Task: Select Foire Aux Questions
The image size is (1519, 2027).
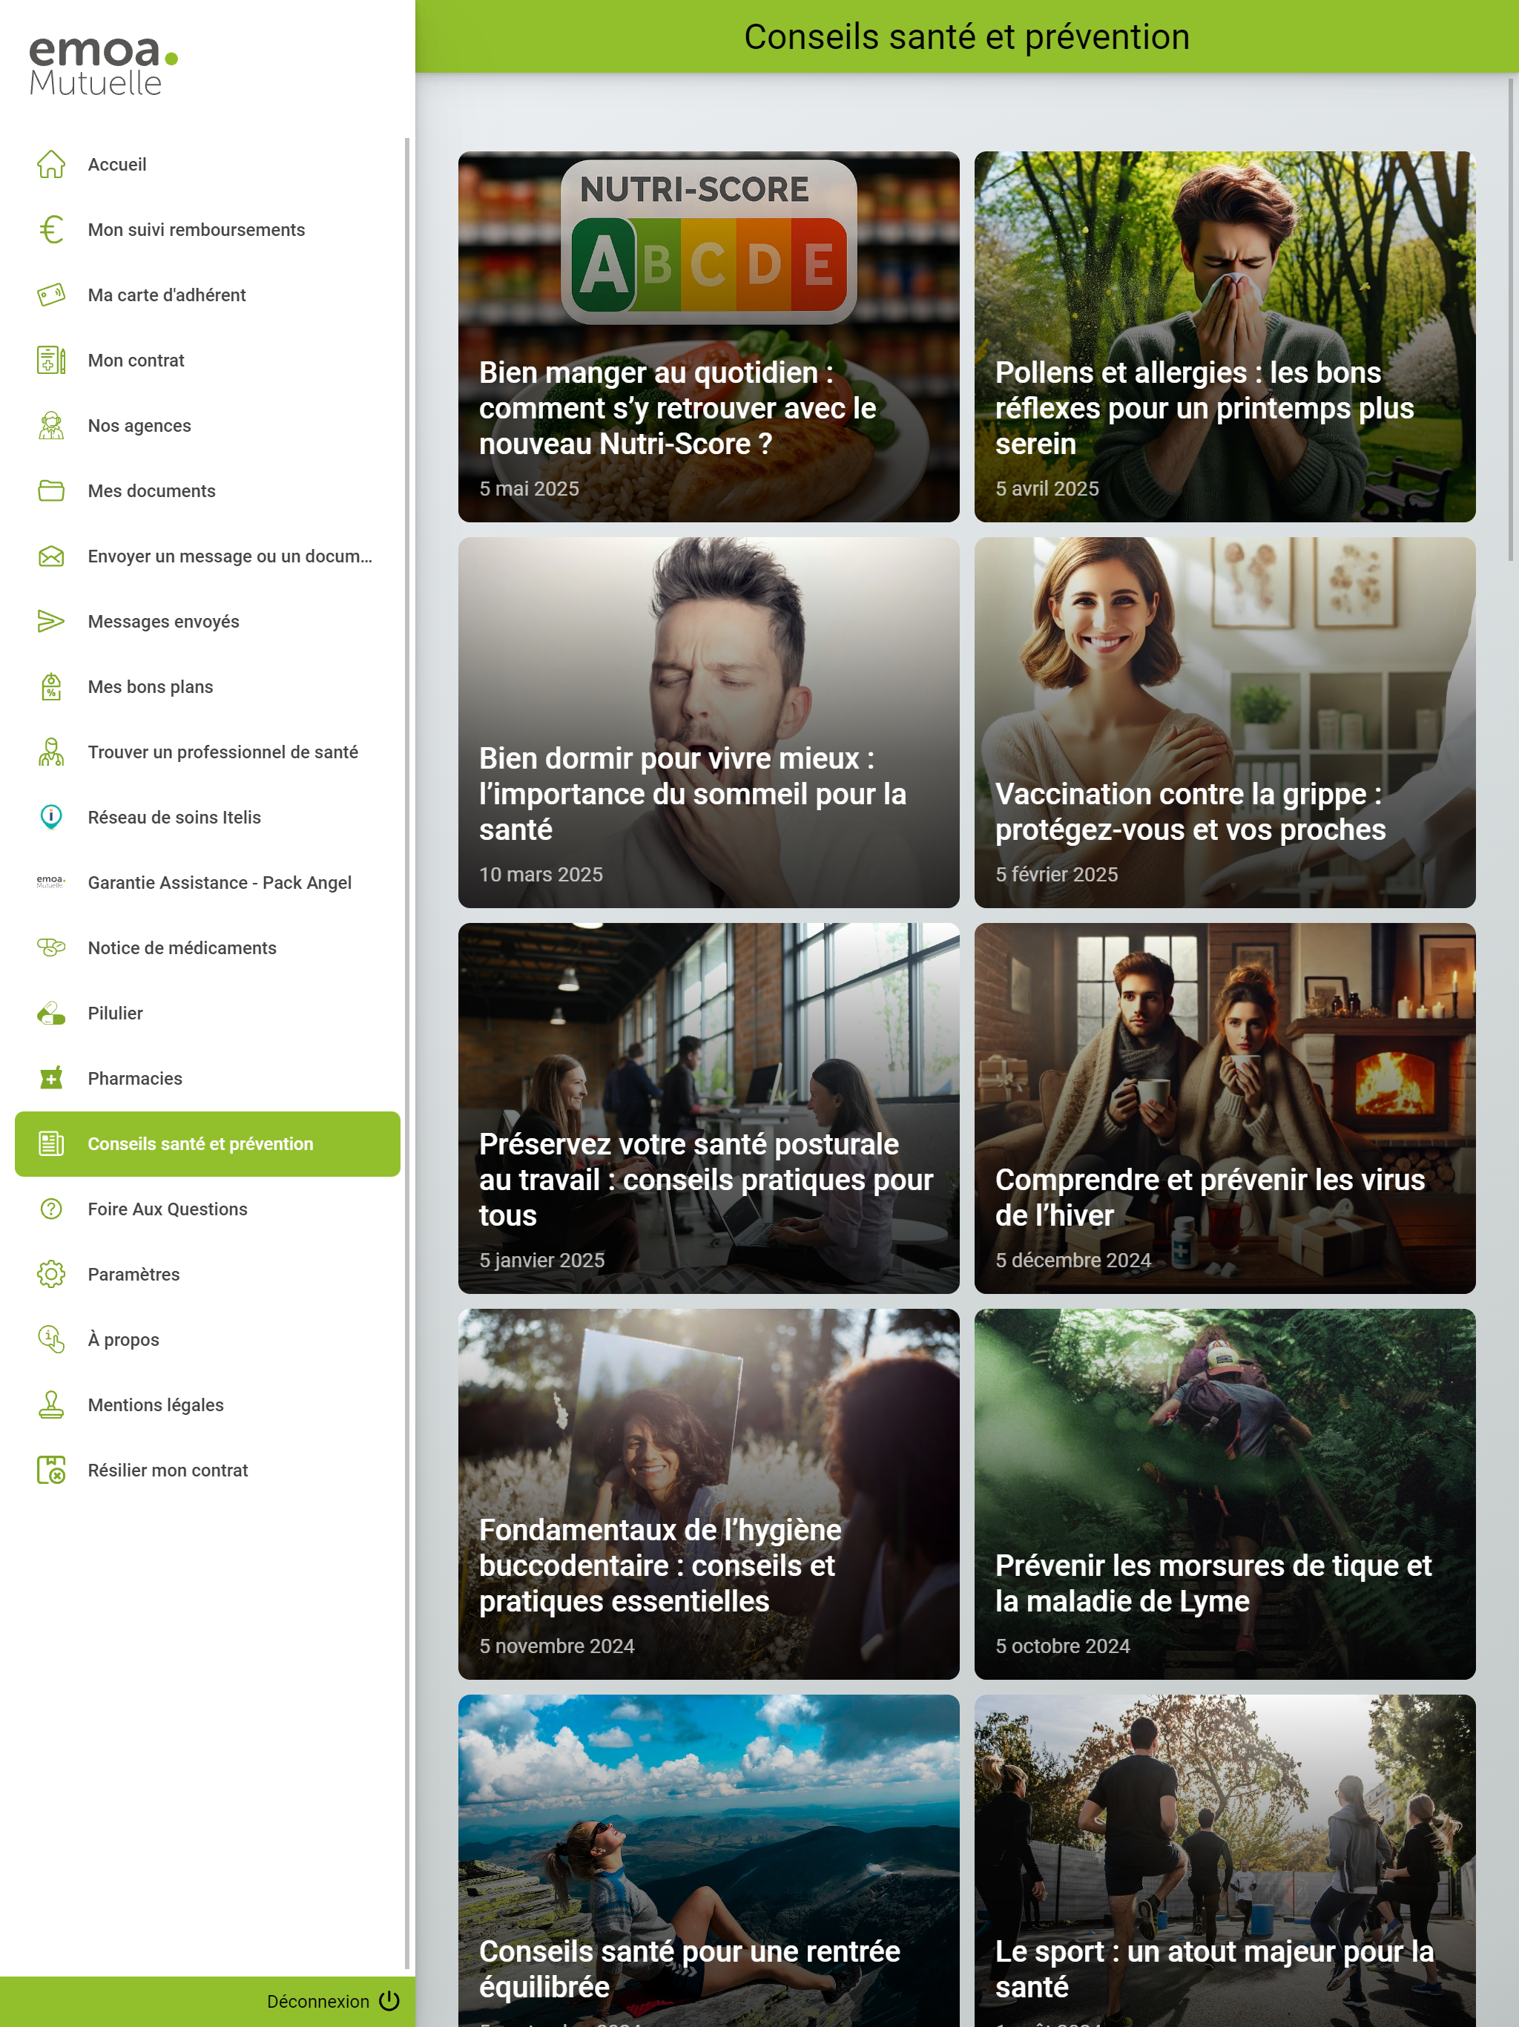Action: pos(207,1209)
